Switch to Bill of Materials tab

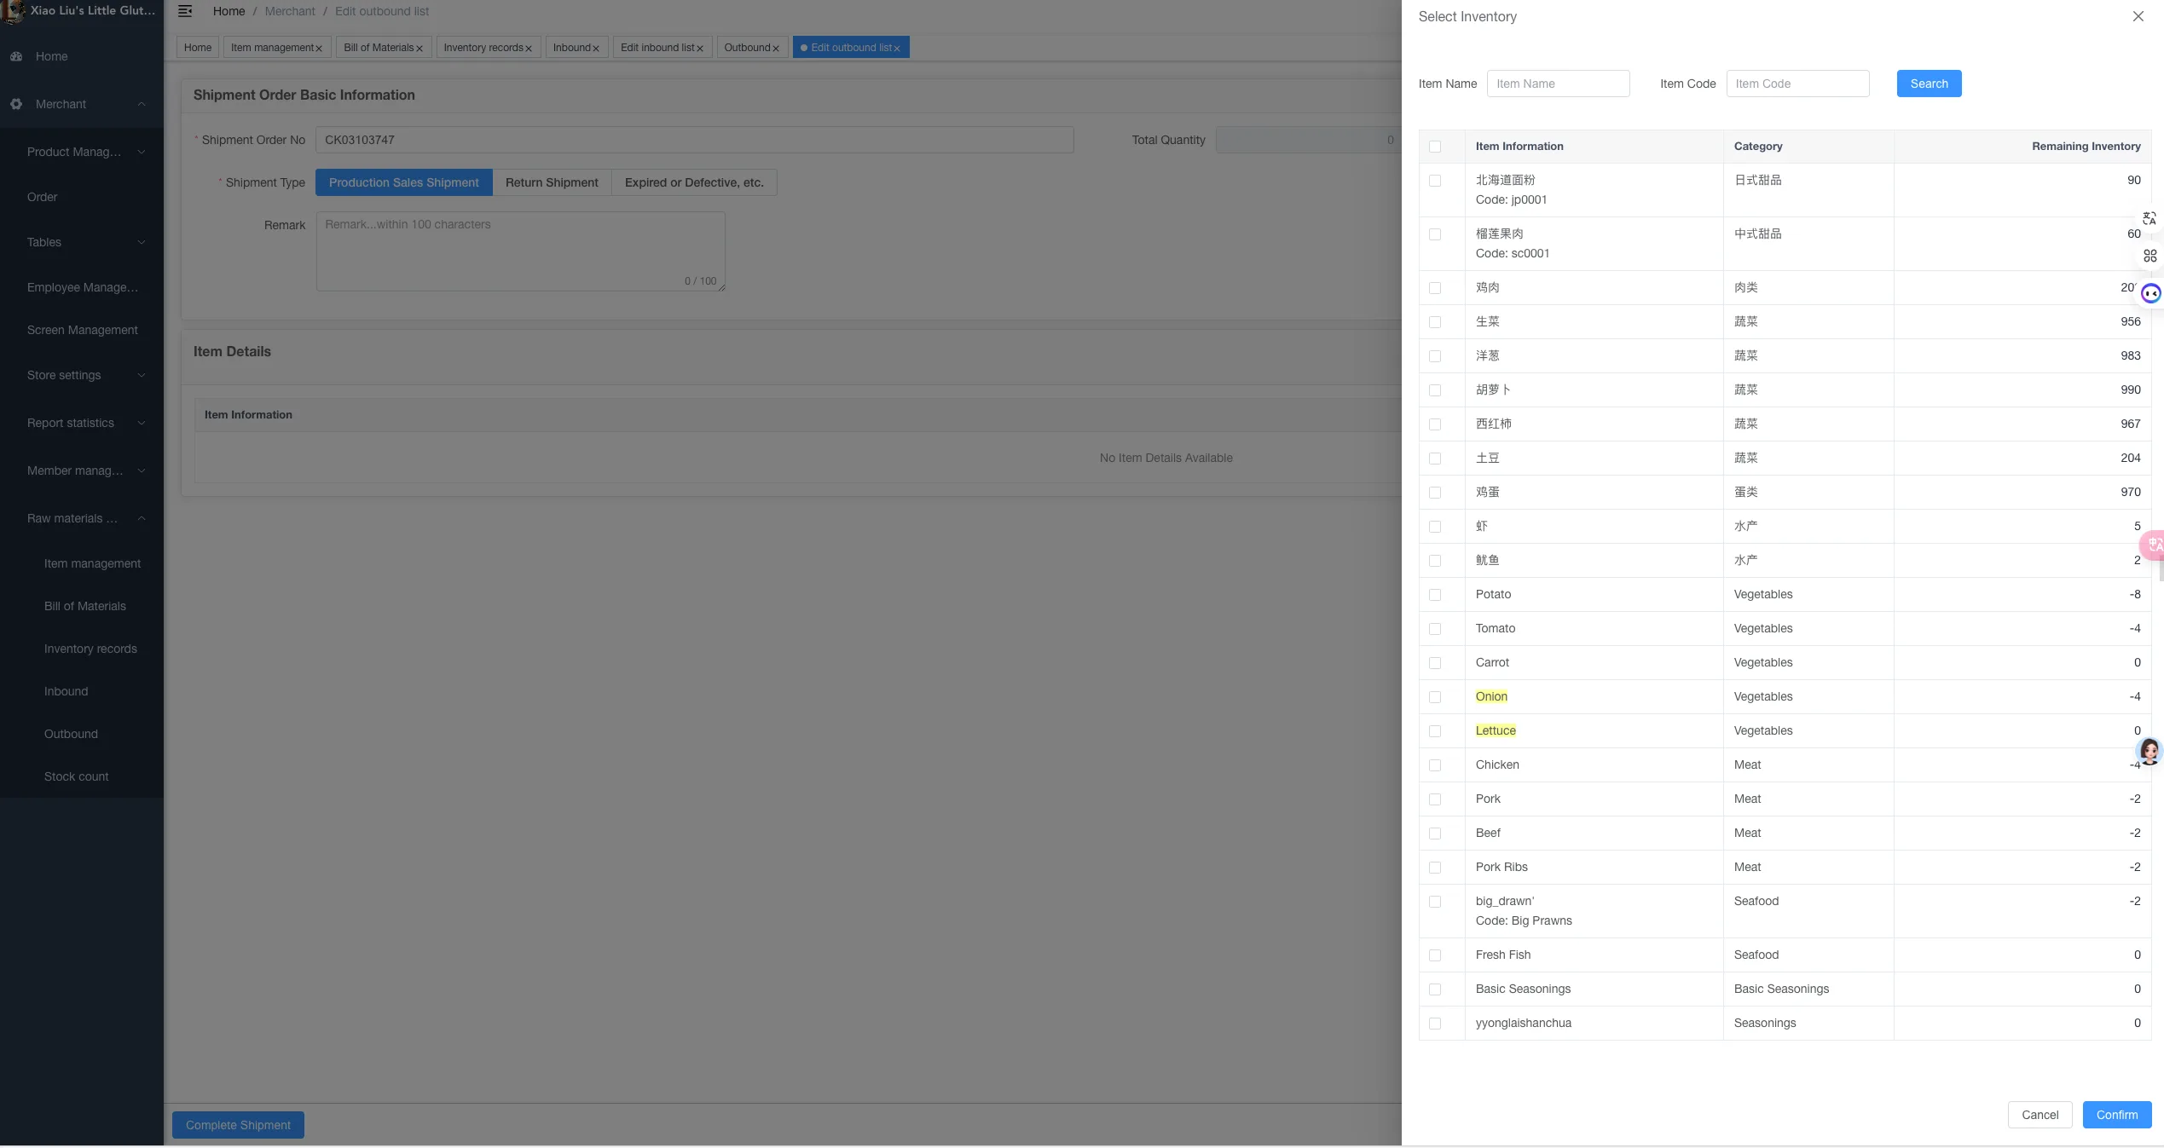click(x=379, y=48)
